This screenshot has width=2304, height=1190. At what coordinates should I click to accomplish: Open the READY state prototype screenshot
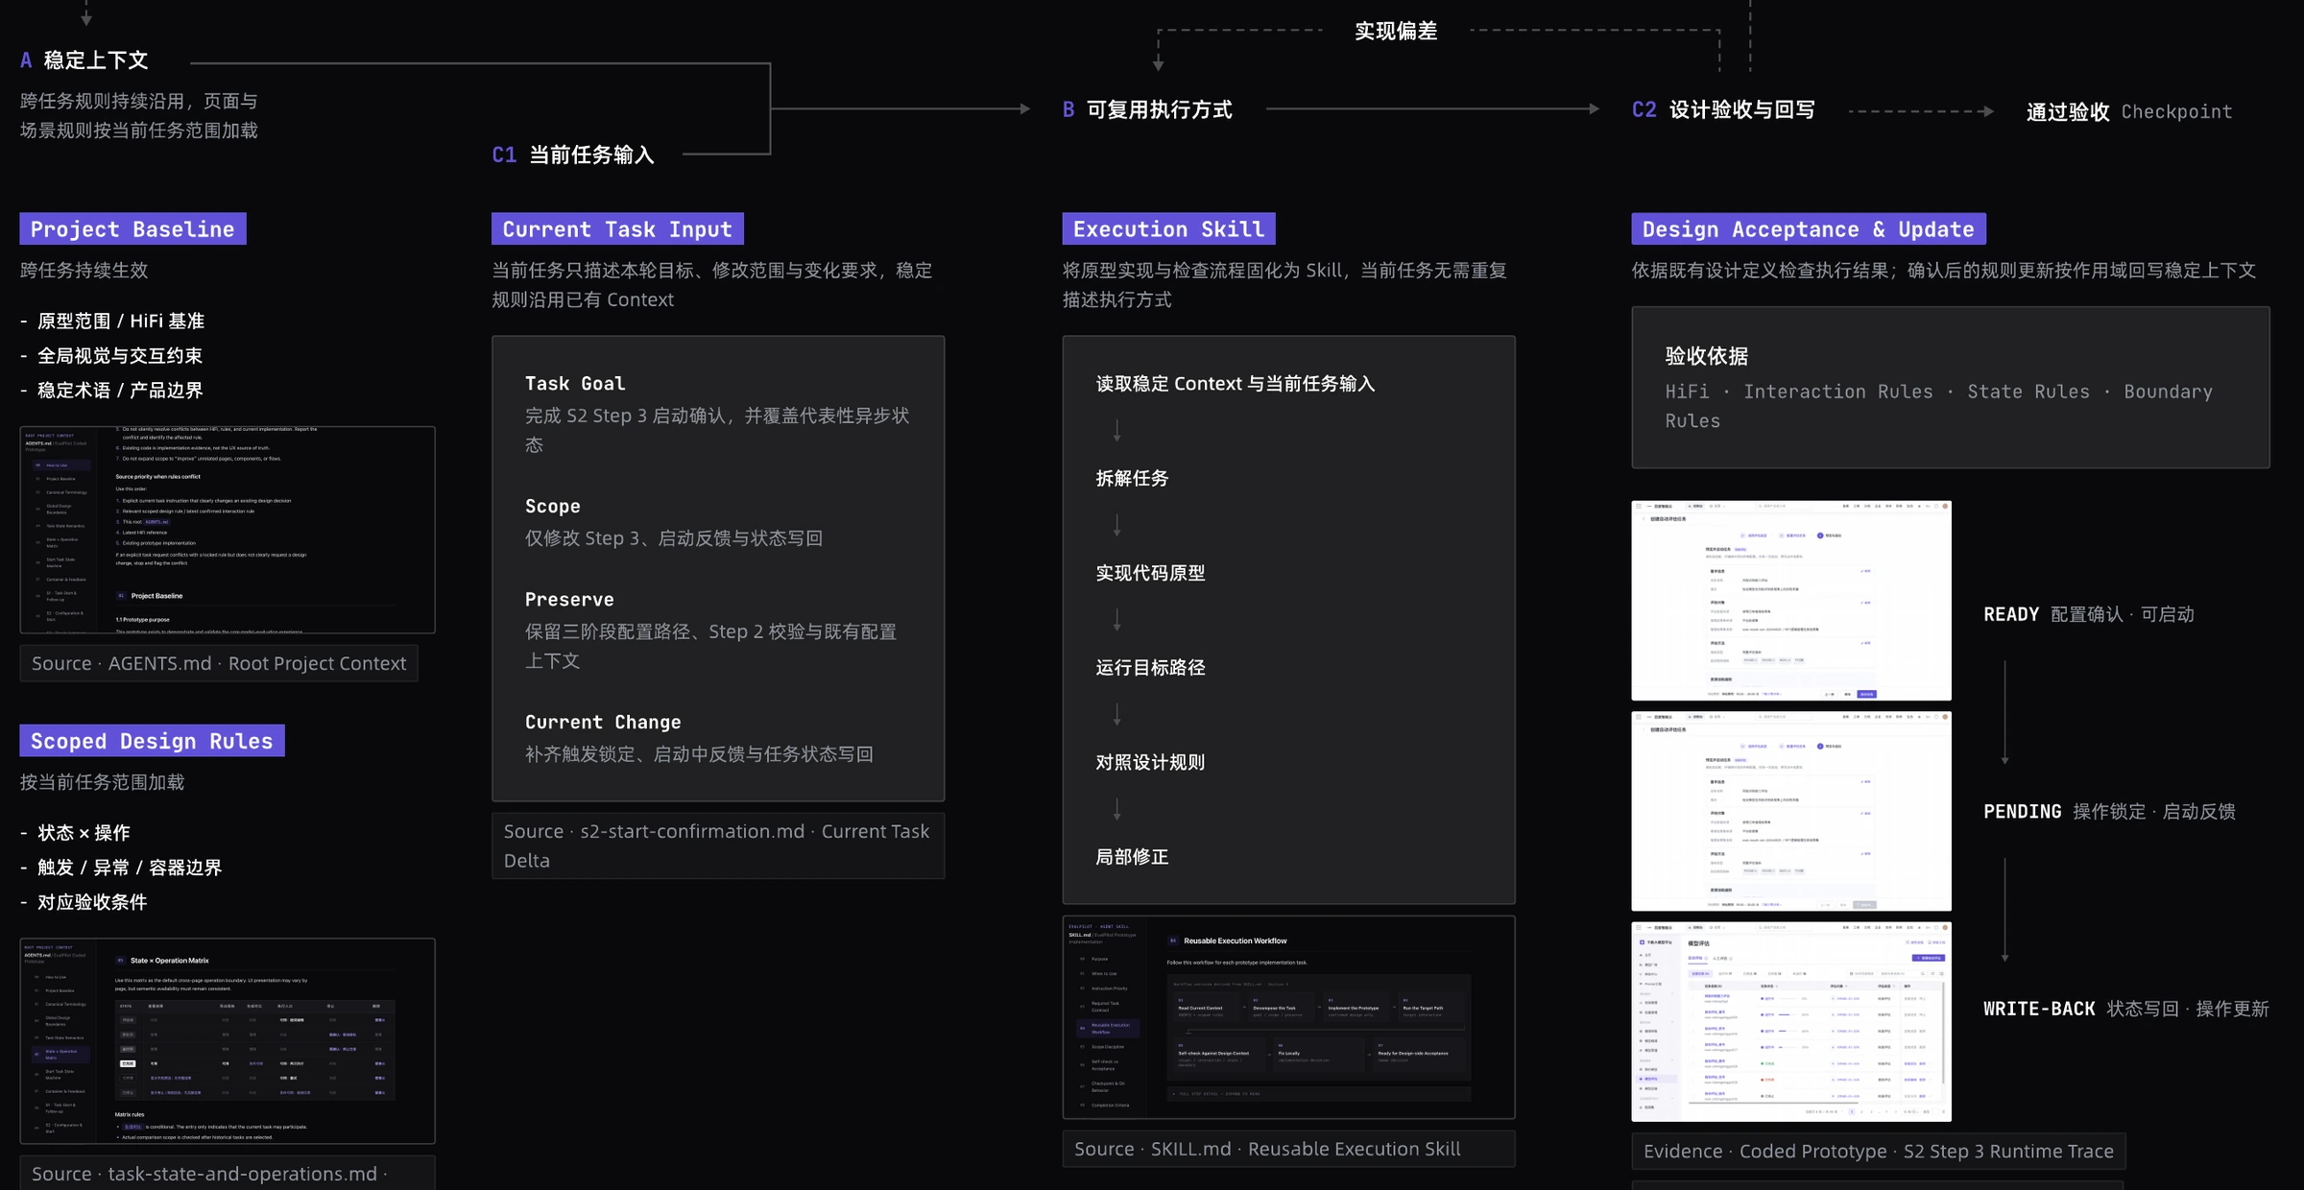pos(1790,600)
